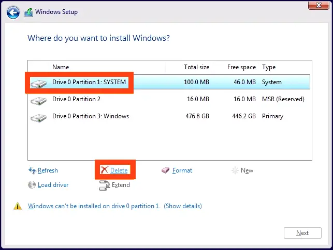Click the yellow warning triangle icon

18,206
